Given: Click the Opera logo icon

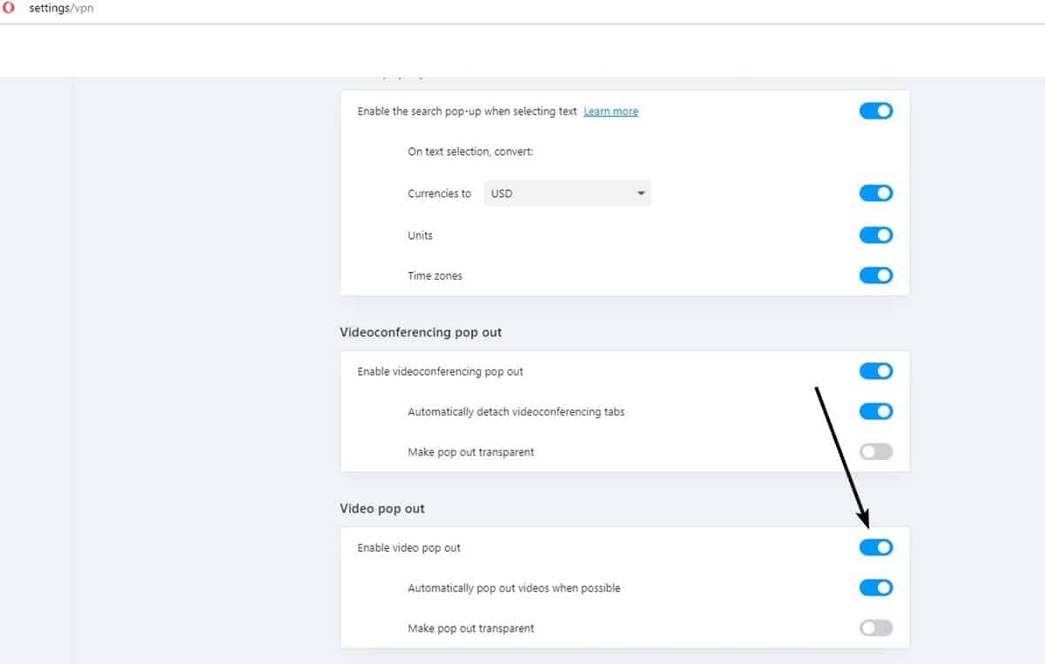Looking at the screenshot, I should point(10,9).
